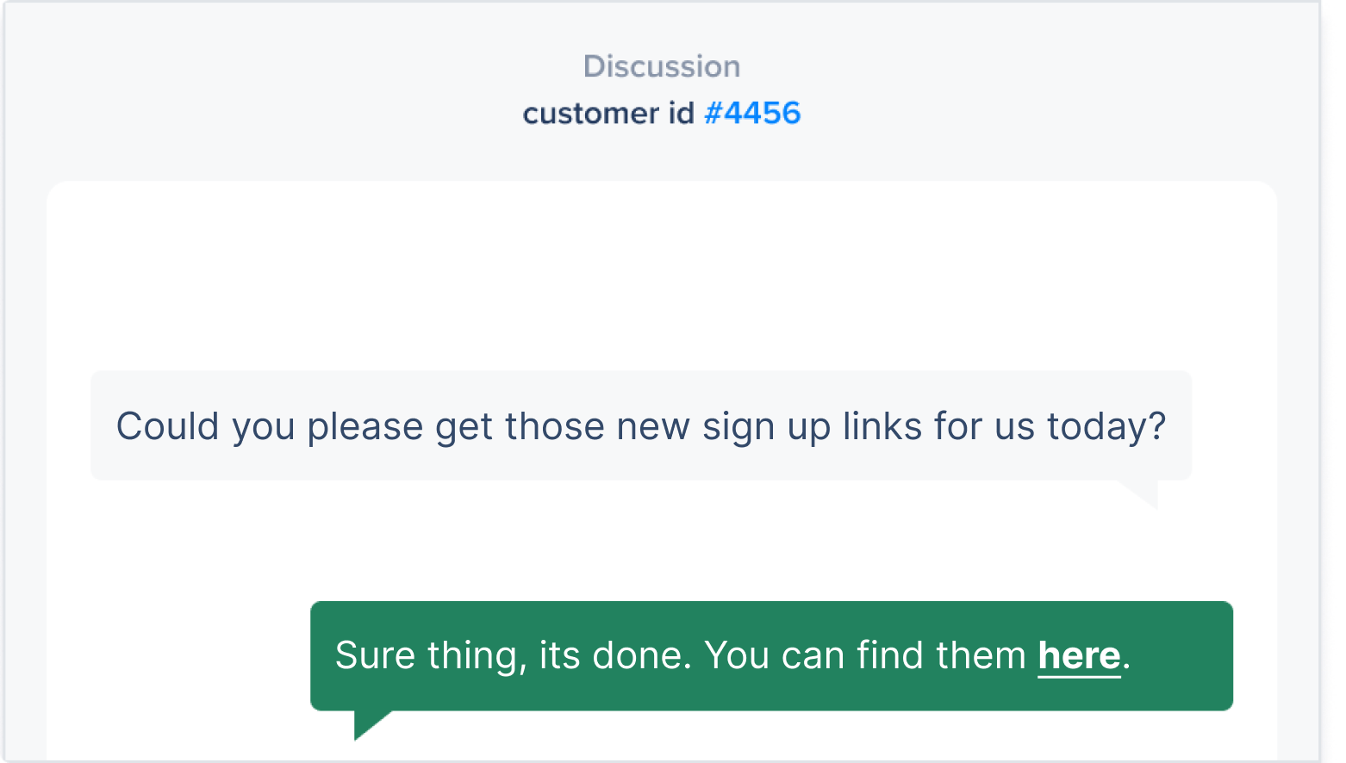Click the empty white area above the messages
This screenshot has width=1346, height=763.
click(661, 276)
